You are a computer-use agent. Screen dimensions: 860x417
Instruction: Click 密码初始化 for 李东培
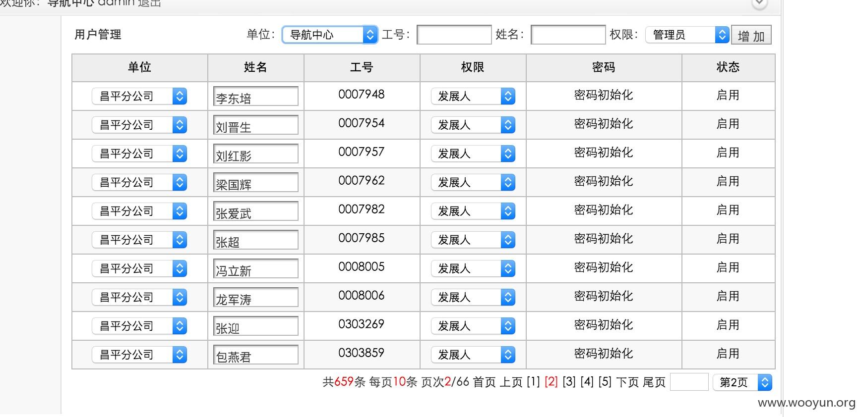click(604, 95)
